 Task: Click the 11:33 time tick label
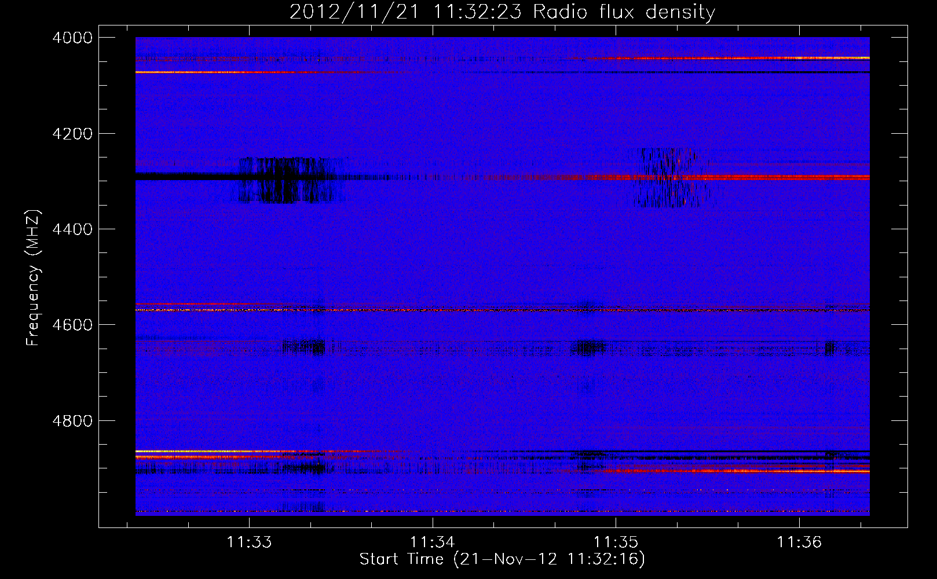point(249,543)
